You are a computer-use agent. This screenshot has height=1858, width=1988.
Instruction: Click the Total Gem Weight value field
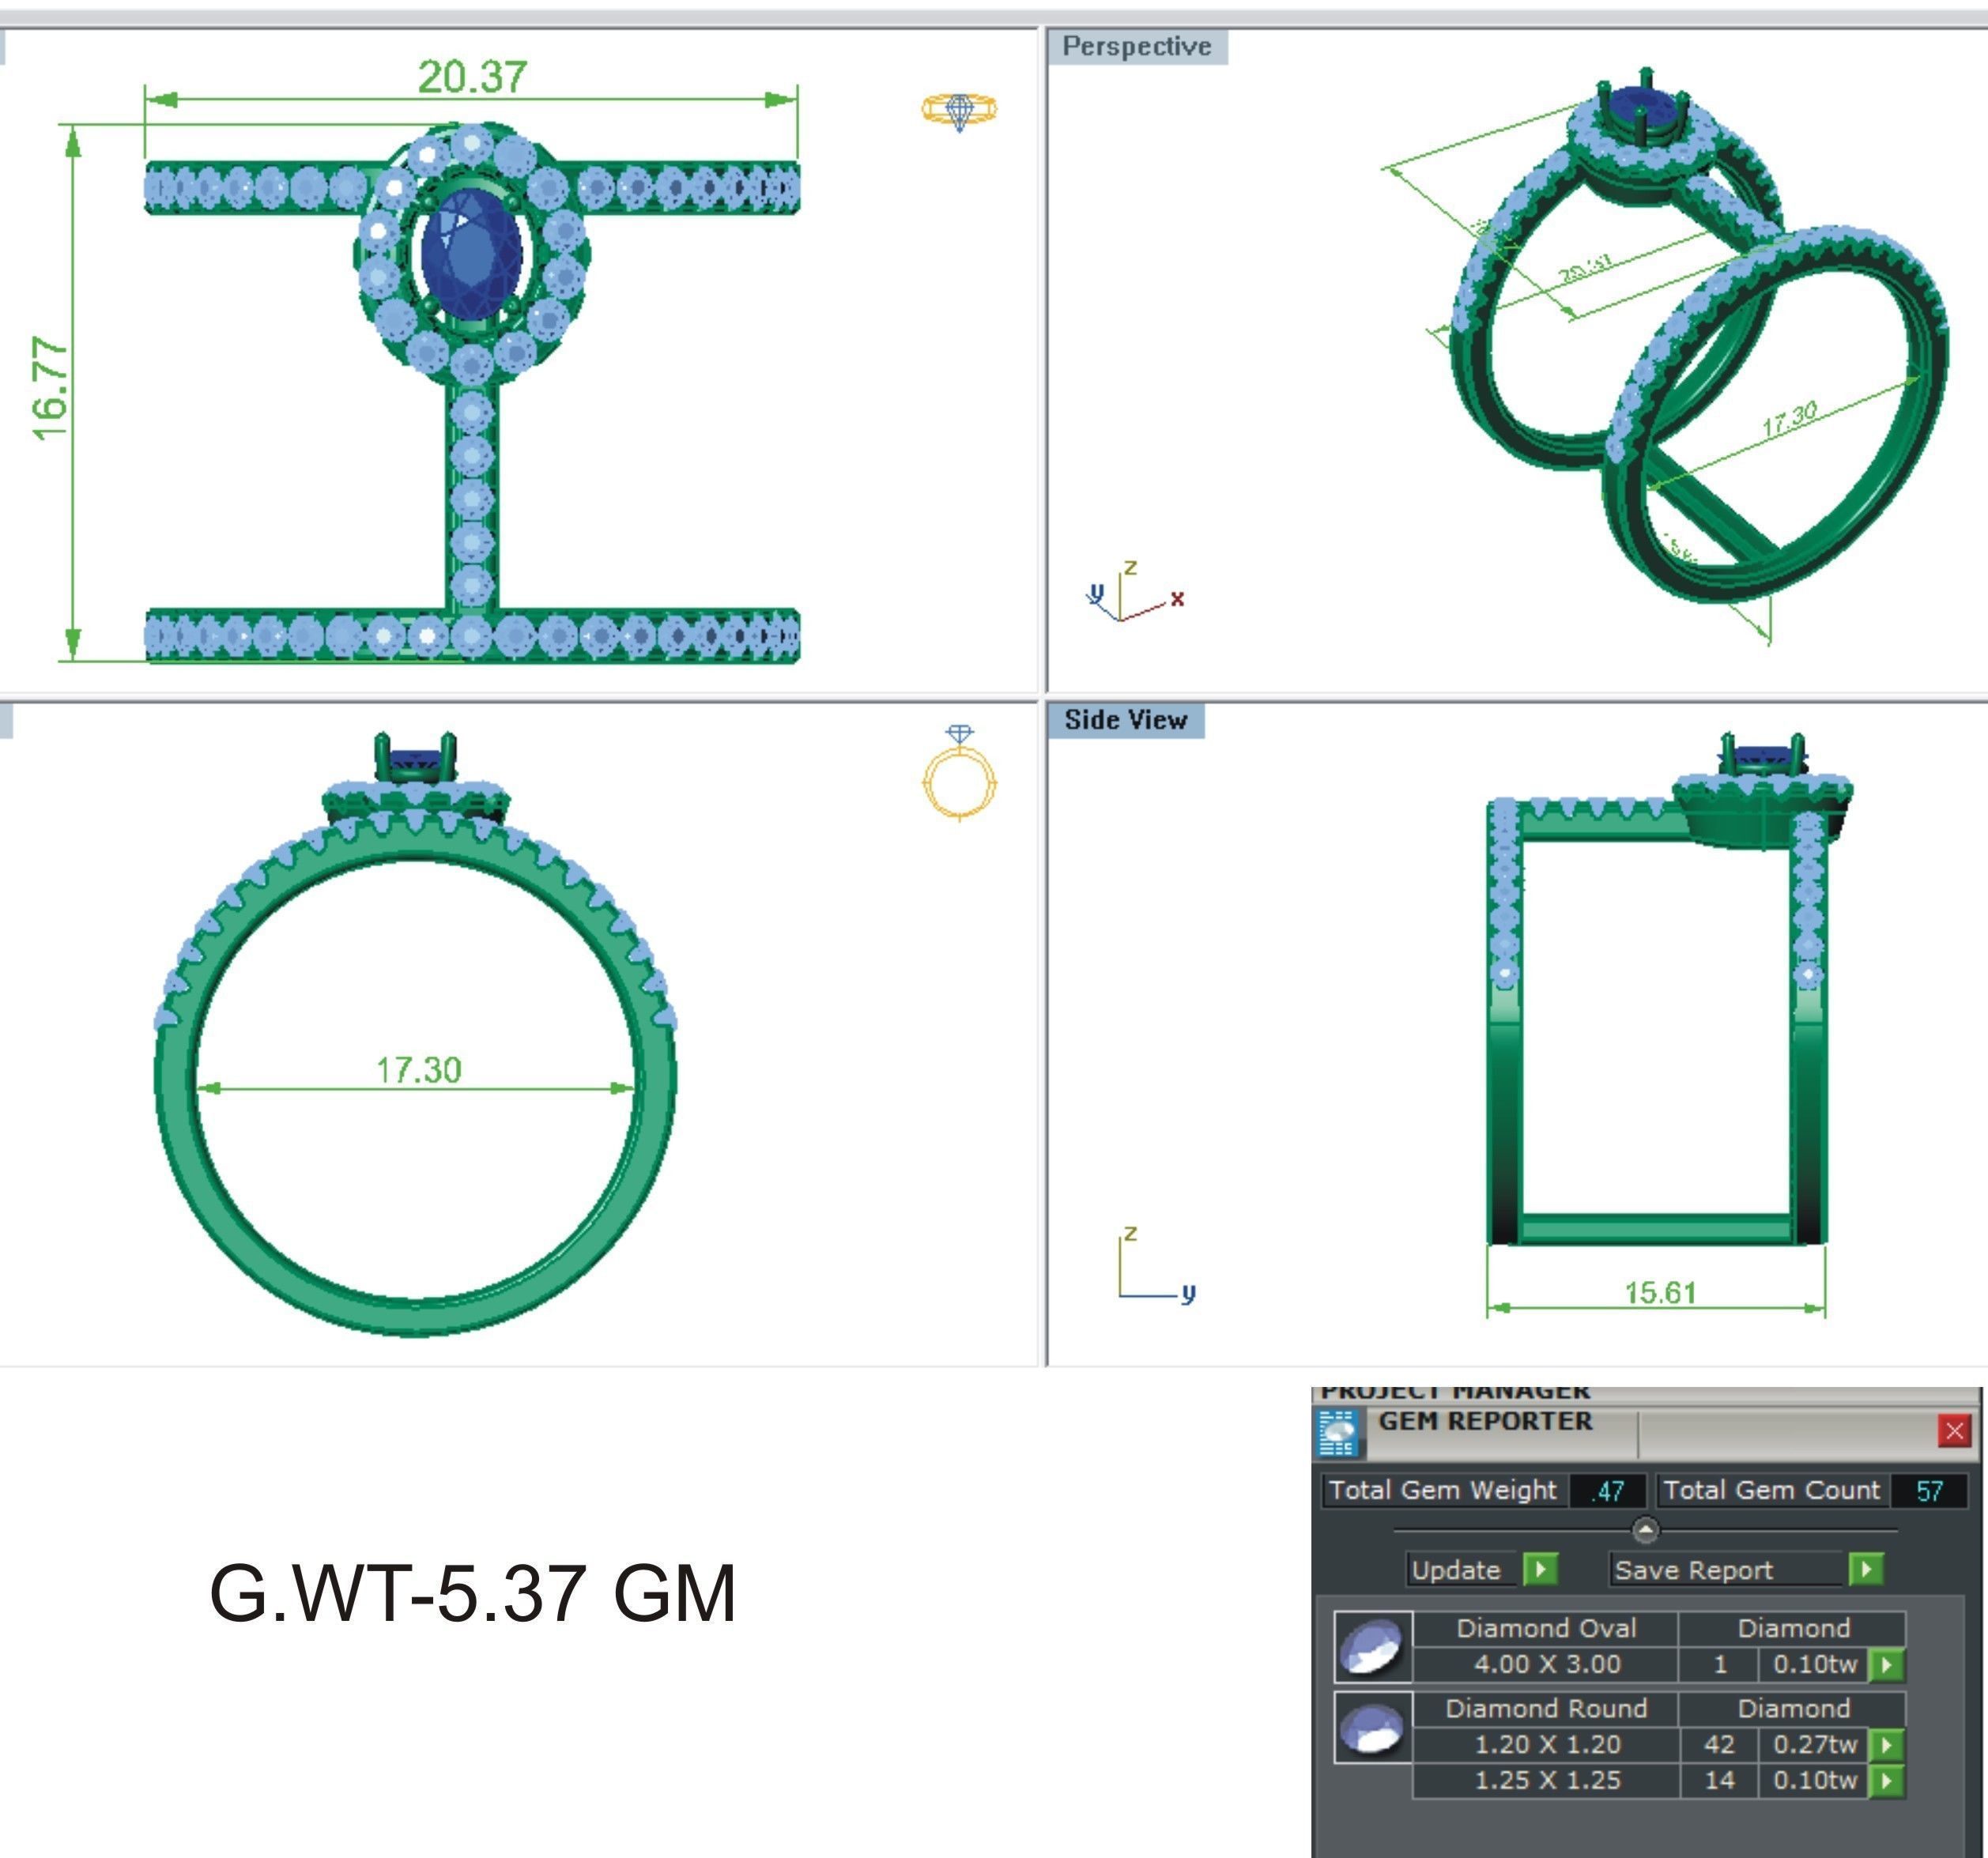[x=1608, y=1491]
